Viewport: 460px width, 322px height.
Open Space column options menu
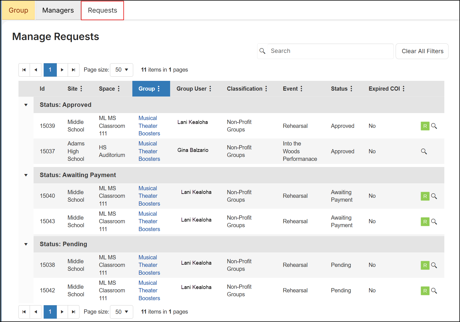tap(119, 89)
